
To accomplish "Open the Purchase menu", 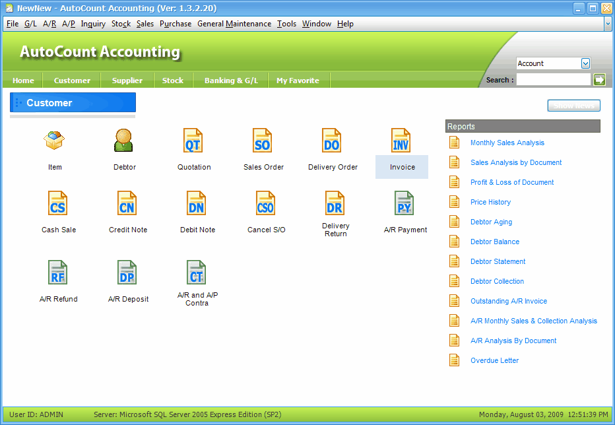I will coord(176,24).
